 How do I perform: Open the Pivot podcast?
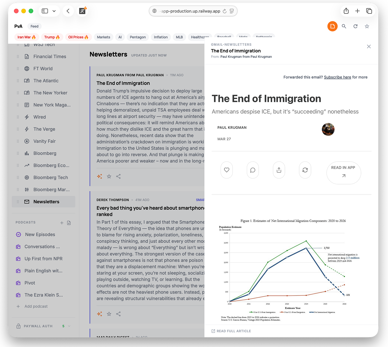(43, 283)
